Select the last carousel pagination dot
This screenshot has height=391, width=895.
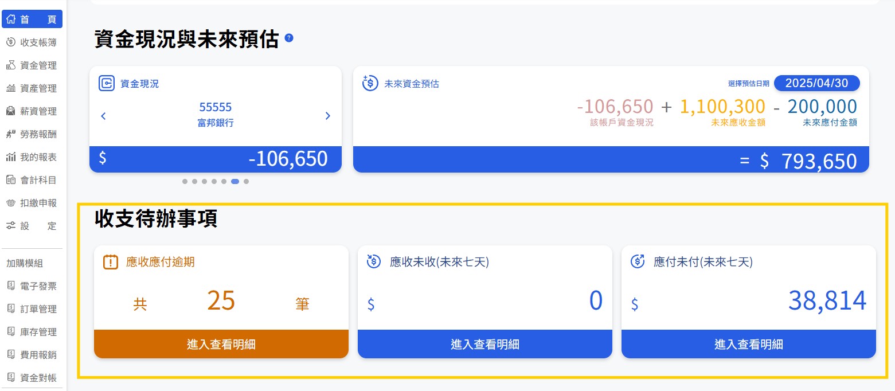[x=246, y=181]
